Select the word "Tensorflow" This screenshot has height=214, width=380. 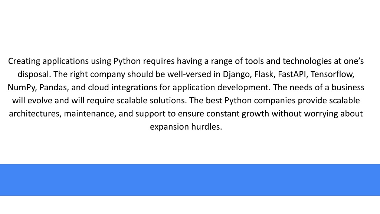click(x=332, y=74)
